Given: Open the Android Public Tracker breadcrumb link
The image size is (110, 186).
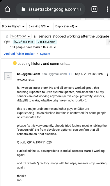Looking at the screenshot, I should click(19, 54).
